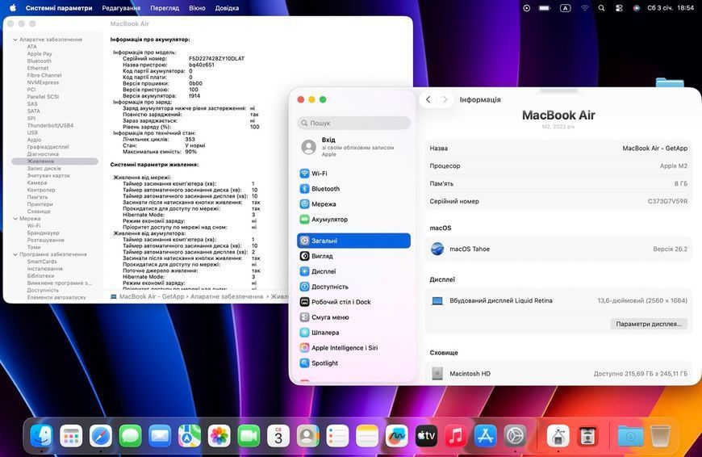The width and height of the screenshot is (702, 457).
Task: Click Siri icon in menu bar
Action: pos(636,7)
